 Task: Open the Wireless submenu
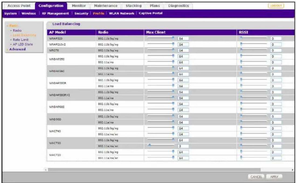coord(29,13)
